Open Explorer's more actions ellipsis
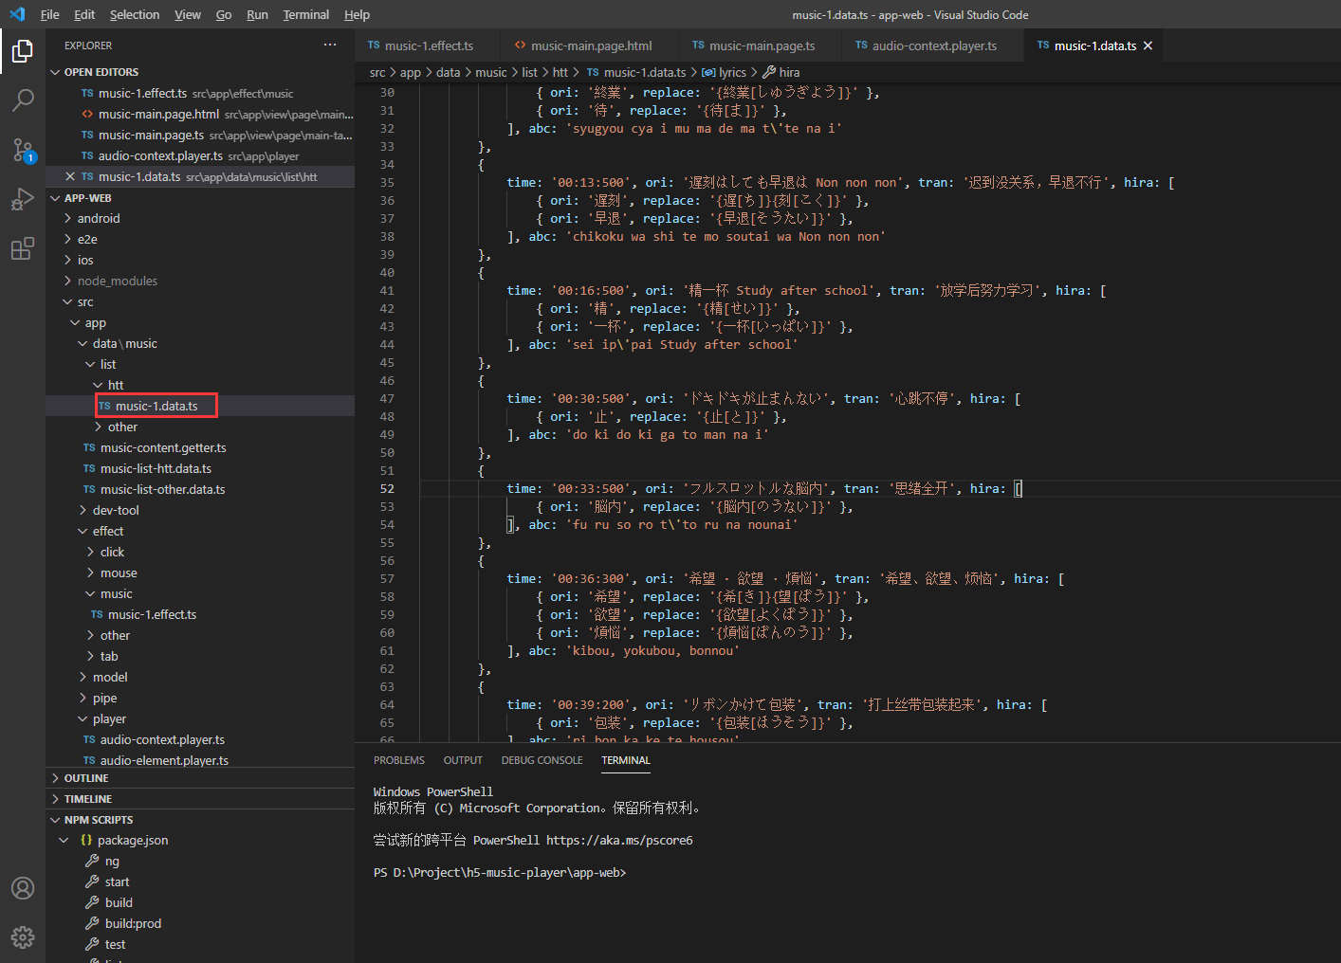Image resolution: width=1341 pixels, height=963 pixels. click(x=330, y=45)
